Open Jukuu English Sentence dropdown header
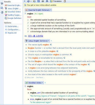 pos(37,41)
